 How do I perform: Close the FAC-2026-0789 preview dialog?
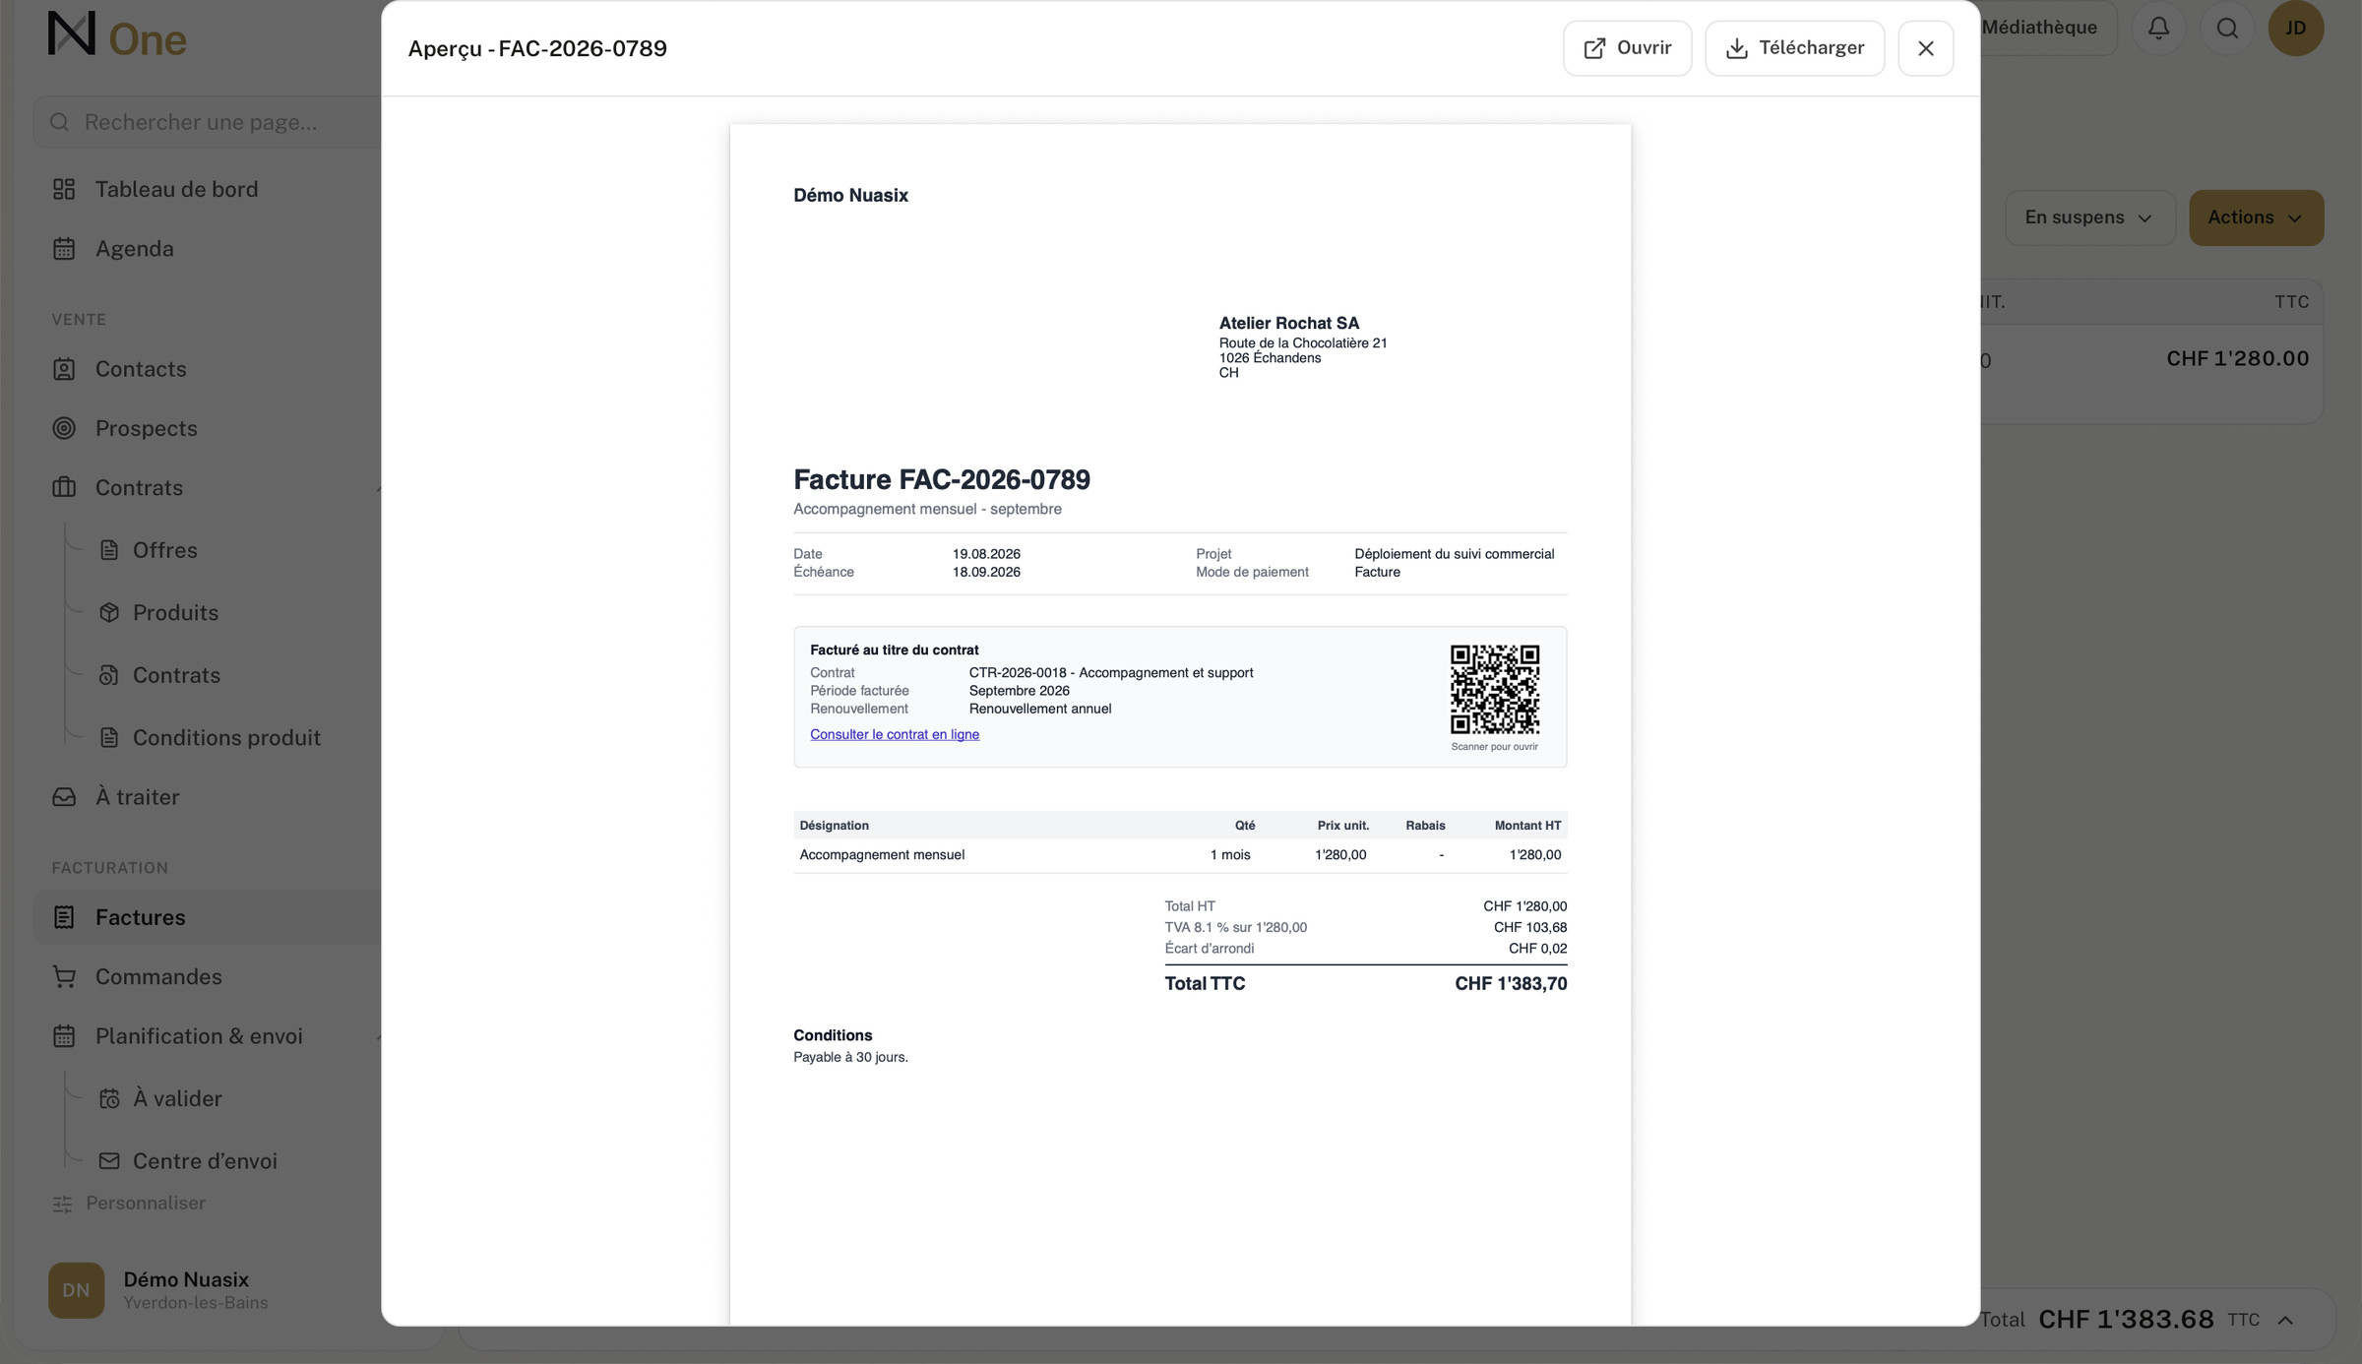pos(1925,48)
